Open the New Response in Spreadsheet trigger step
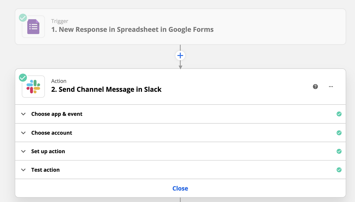 132,29
